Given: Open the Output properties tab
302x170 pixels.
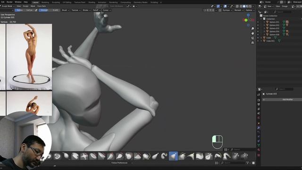Looking at the screenshot, I should point(259,105).
